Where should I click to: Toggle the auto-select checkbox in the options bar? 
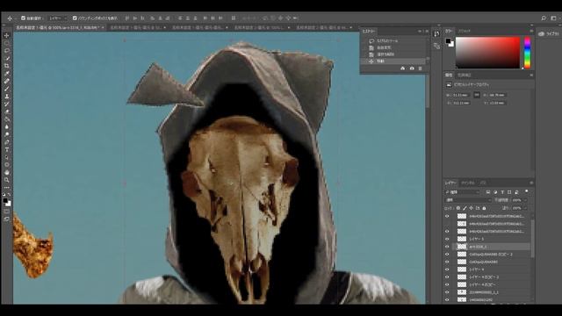pyautogui.click(x=24, y=18)
